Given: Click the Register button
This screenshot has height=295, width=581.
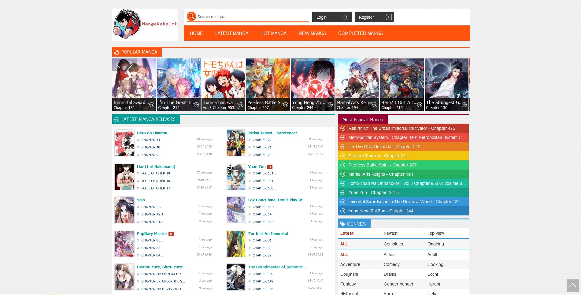Looking at the screenshot, I should click(374, 17).
